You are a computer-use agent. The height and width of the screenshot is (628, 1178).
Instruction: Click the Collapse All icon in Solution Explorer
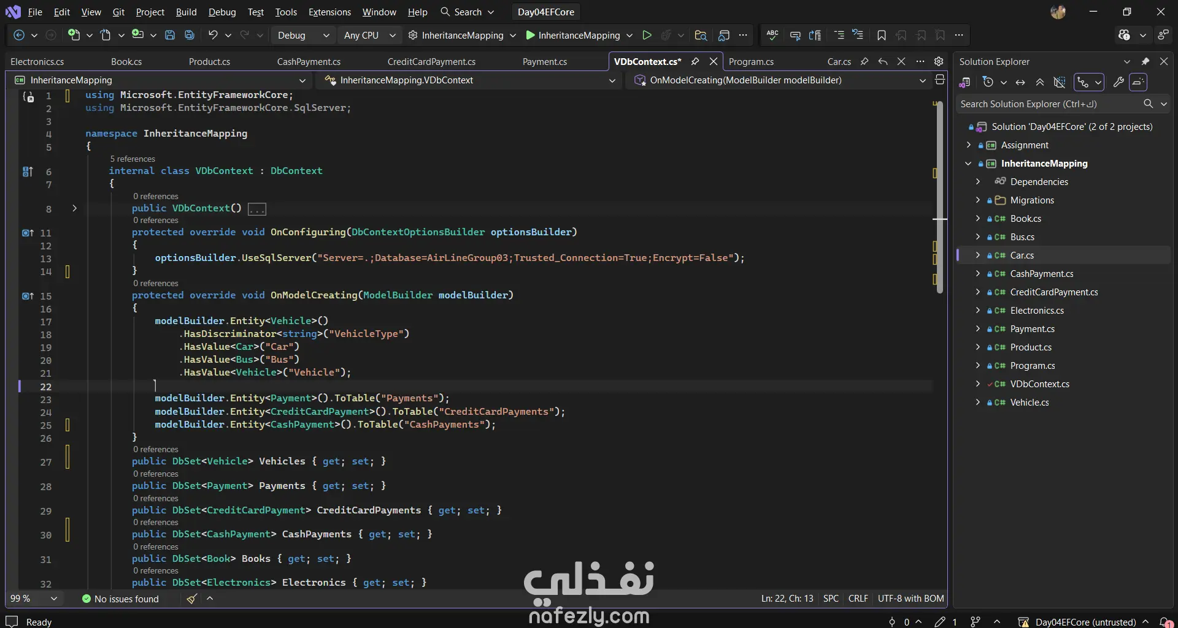pyautogui.click(x=1040, y=82)
